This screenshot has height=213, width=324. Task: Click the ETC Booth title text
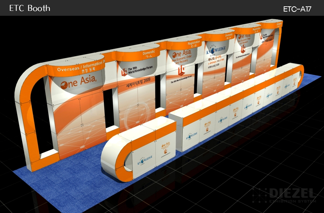coord(30,8)
